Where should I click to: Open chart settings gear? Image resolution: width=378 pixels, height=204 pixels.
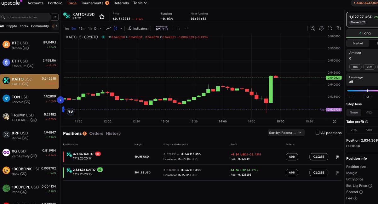[321, 28]
